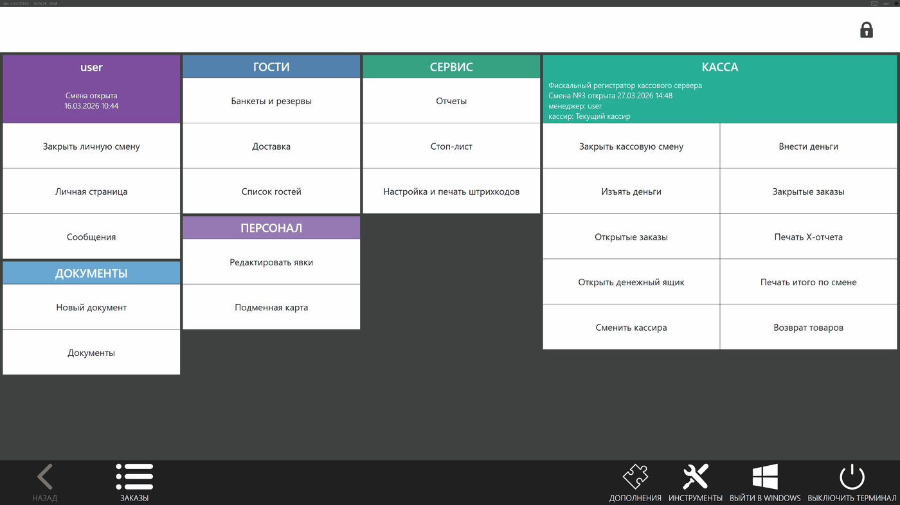Open ИНСТРУМЕНТЫ wrench and screwdriver icon

pos(696,477)
